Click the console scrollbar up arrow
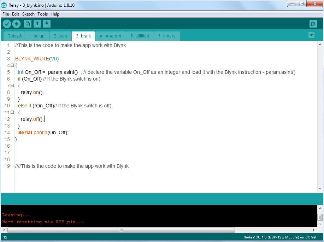The width and height of the screenshot is (324, 242). click(320, 208)
